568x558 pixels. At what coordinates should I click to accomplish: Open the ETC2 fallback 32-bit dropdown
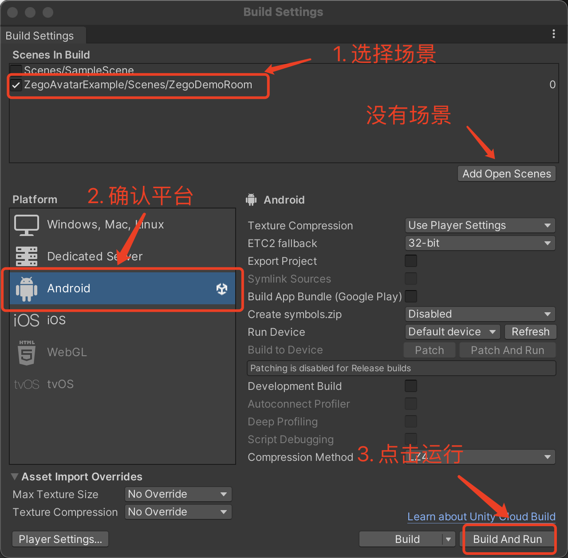coord(480,243)
